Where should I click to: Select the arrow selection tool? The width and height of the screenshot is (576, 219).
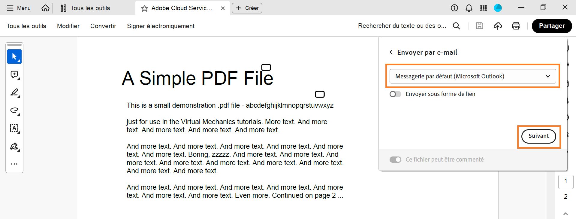(14, 57)
